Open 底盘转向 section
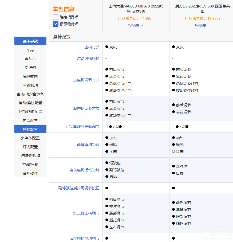The width and height of the screenshot is (233, 242). (30, 76)
